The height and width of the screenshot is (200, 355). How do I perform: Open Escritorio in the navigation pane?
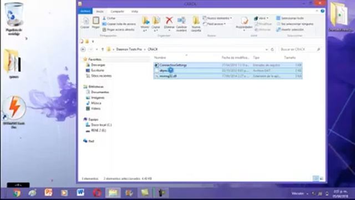(x=98, y=71)
